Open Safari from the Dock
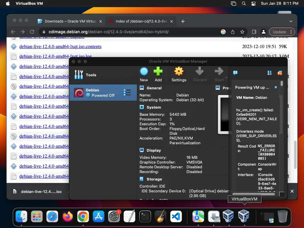Image resolution: width=304 pixels, height=228 pixels. (x=52, y=216)
